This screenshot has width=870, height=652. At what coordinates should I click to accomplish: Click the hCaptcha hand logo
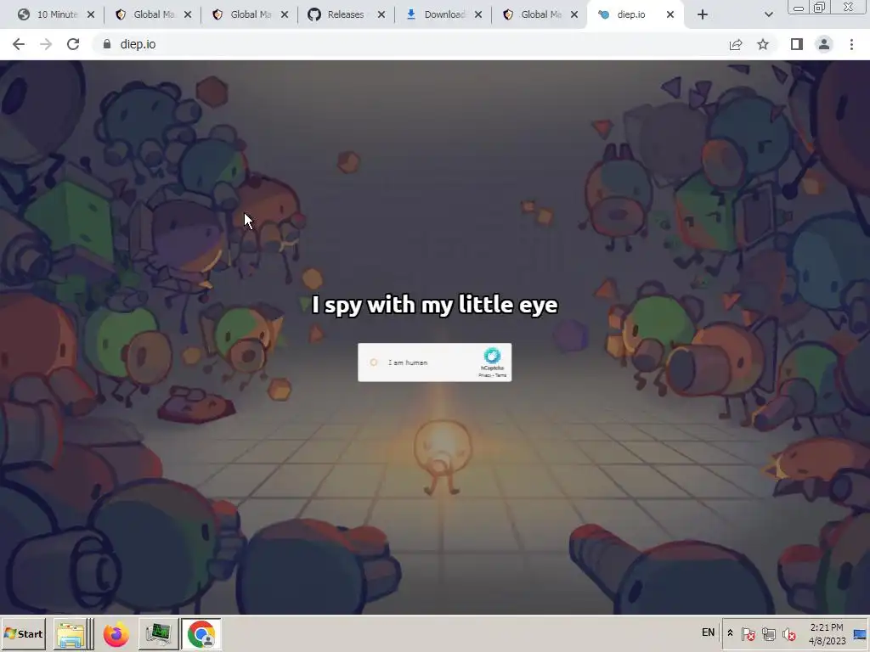pos(492,356)
